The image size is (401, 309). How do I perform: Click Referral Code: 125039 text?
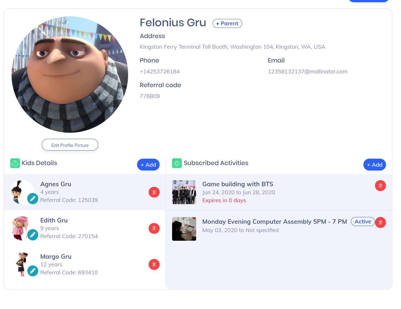pyautogui.click(x=69, y=200)
